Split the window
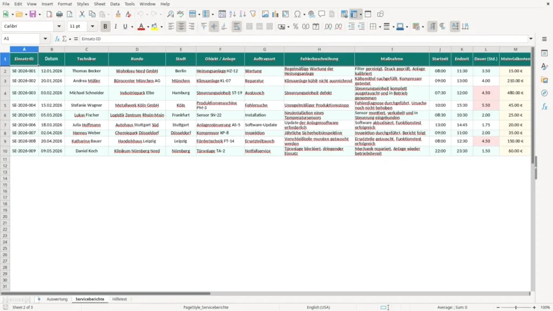The image size is (553, 311). 368,14
